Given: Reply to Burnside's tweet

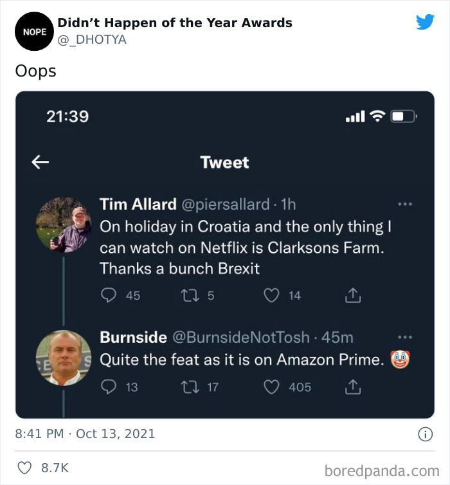Looking at the screenshot, I should coord(107,387).
